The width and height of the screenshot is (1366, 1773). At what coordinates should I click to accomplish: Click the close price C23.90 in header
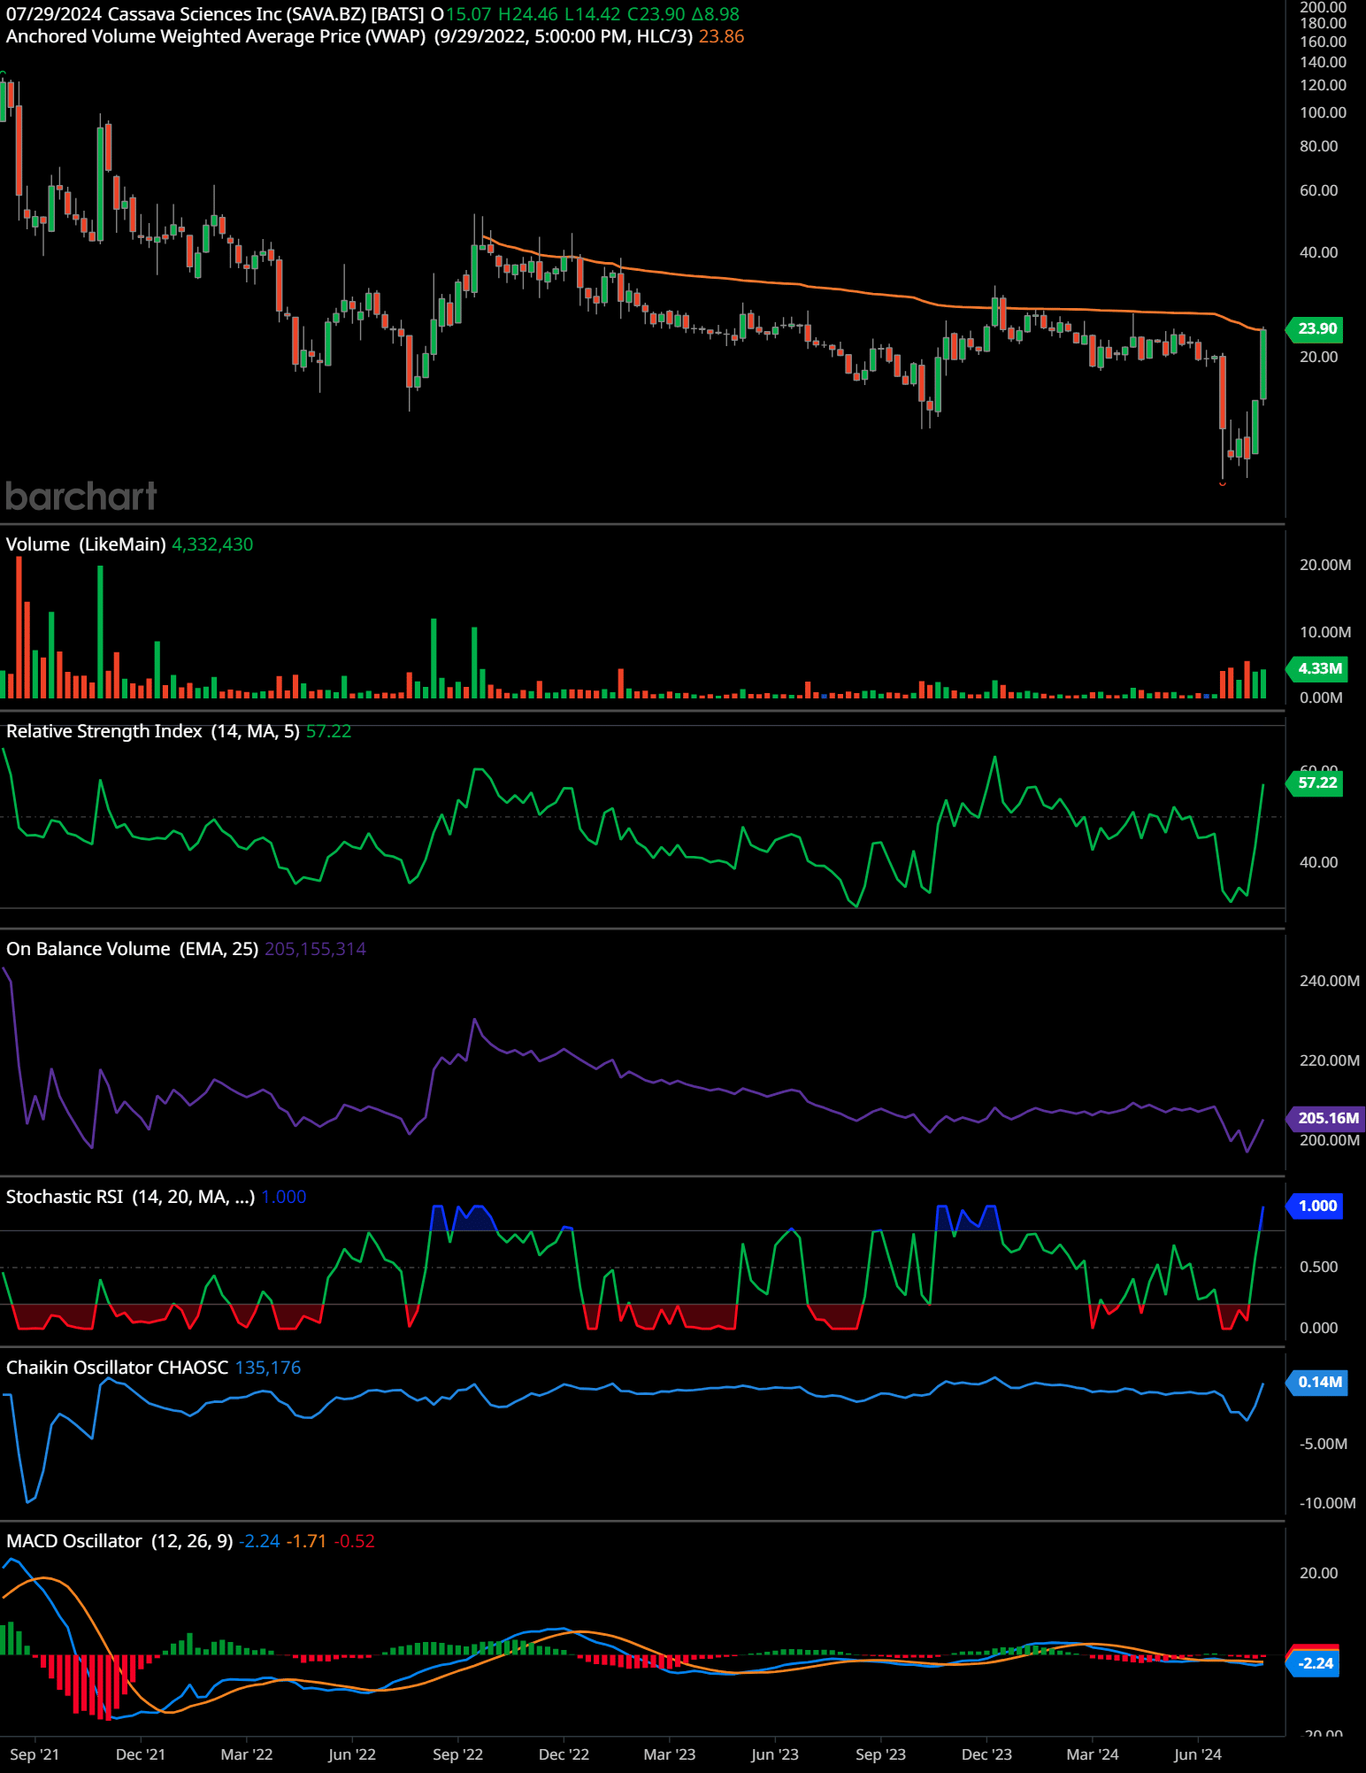(x=656, y=14)
